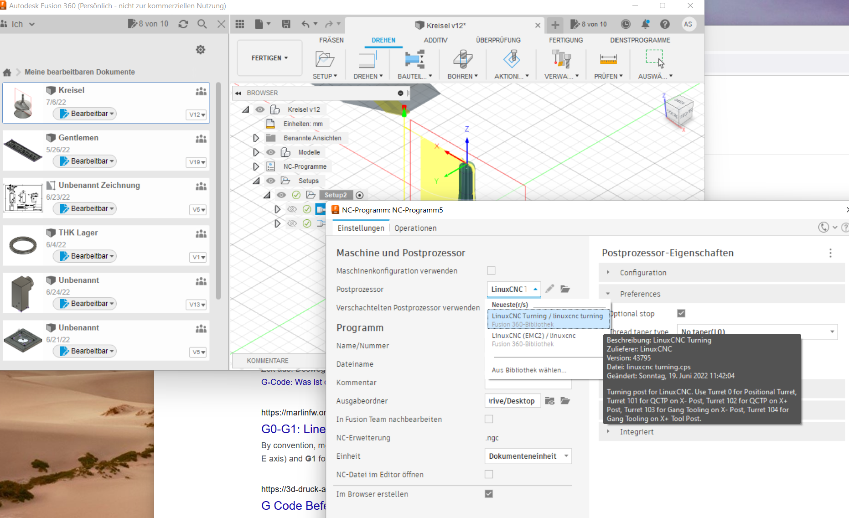Open the Thread taper type dropdown

pyautogui.click(x=757, y=332)
